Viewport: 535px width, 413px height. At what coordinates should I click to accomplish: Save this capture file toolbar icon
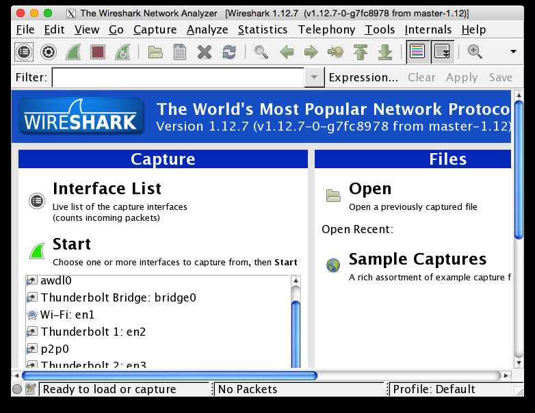[180, 52]
